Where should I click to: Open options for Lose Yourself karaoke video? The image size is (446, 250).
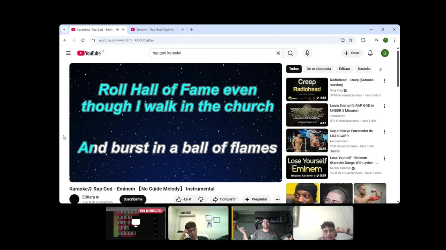(384, 158)
